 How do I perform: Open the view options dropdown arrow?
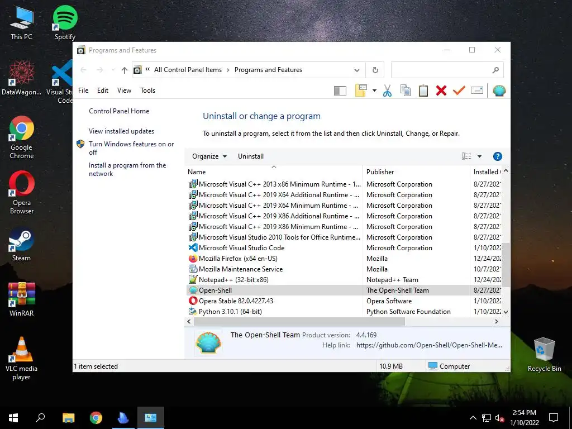[x=479, y=156]
